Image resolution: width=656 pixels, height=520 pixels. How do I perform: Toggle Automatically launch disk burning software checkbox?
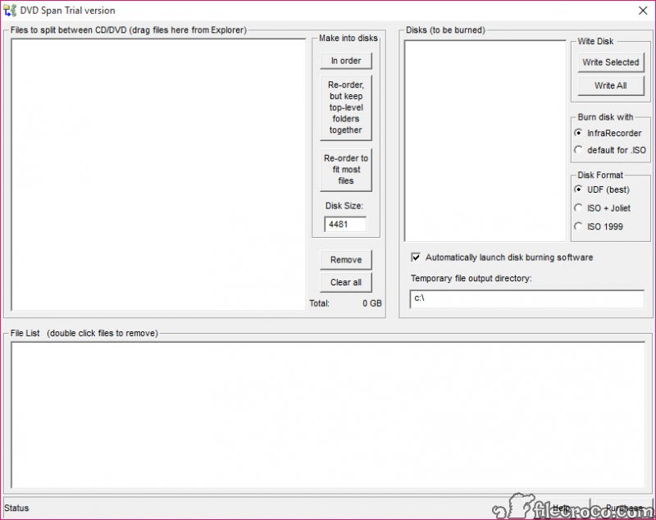tap(416, 258)
